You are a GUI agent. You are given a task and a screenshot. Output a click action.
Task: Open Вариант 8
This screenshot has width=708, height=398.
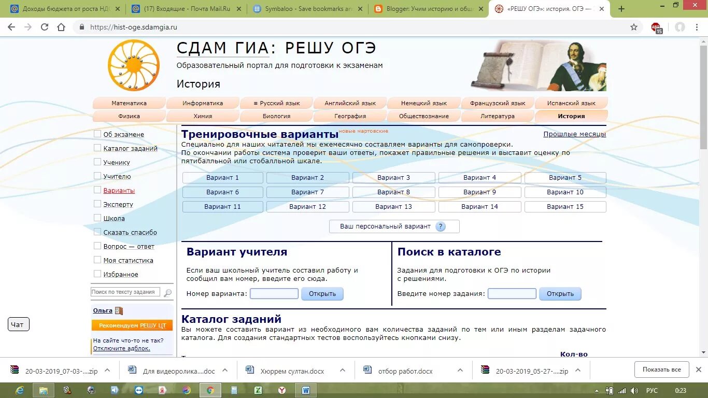(394, 192)
